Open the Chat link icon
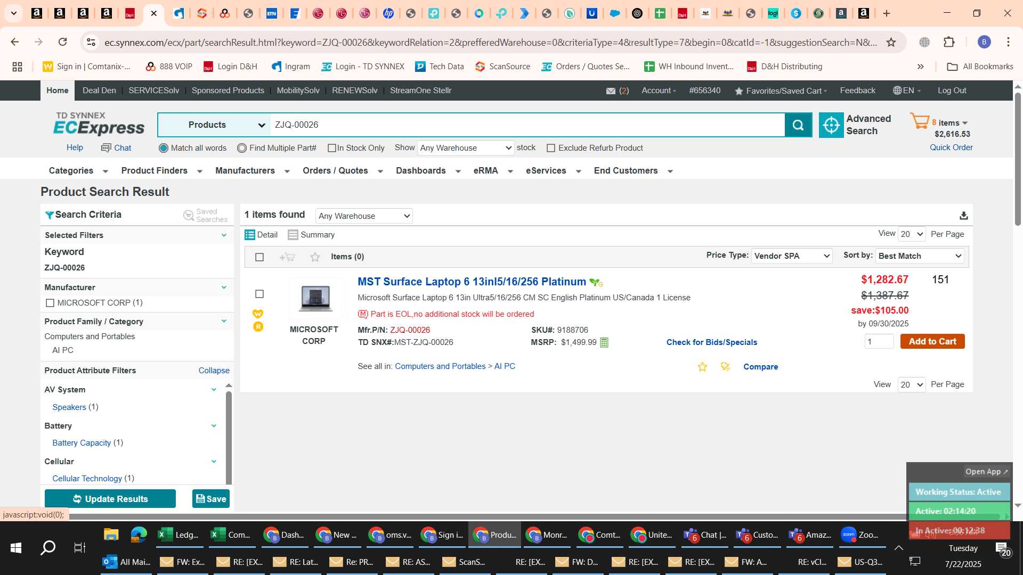Screen dimensions: 1023x575 106,148
